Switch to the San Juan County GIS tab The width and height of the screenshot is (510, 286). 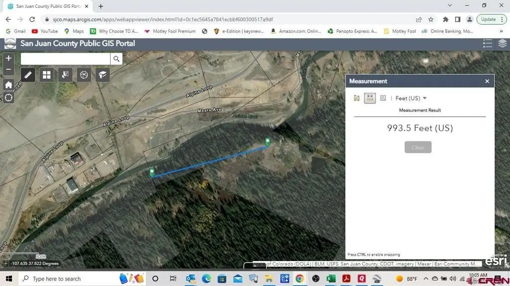[x=47, y=6]
